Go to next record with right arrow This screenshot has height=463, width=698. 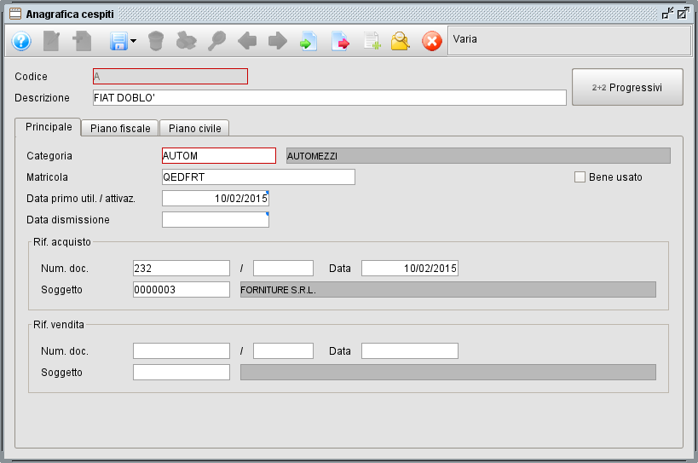coord(278,42)
